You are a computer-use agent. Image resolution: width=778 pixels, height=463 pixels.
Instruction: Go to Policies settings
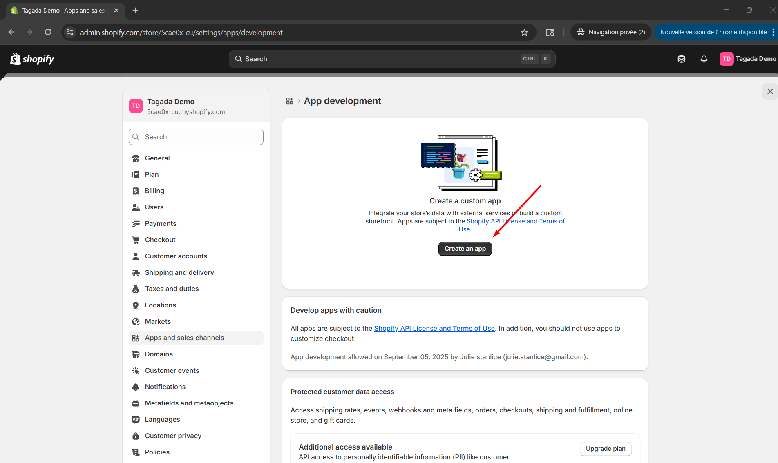point(196,452)
